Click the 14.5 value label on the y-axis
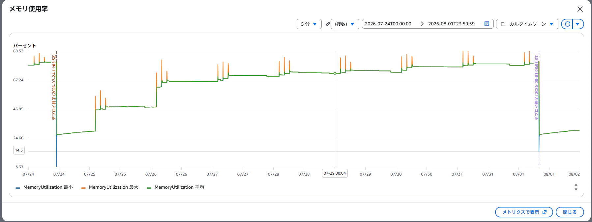The height and width of the screenshot is (222, 592). pos(19,150)
